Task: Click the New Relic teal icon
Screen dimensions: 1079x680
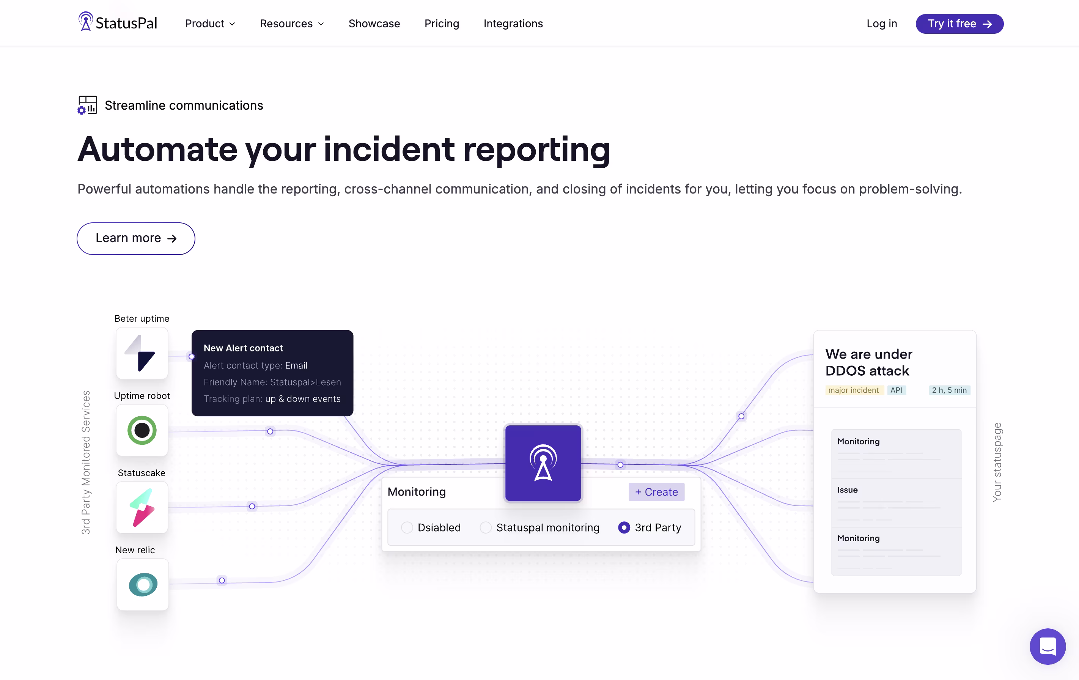Action: point(143,584)
